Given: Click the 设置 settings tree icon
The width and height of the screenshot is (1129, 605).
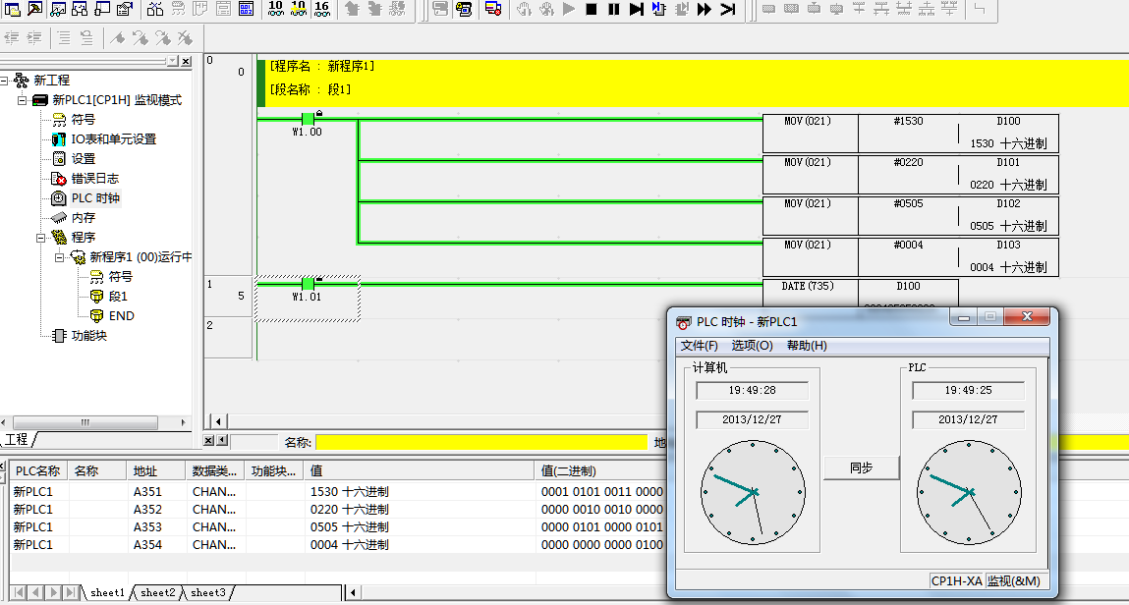Looking at the screenshot, I should 59,159.
